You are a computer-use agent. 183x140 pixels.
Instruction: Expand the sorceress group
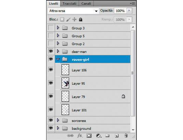58,120
